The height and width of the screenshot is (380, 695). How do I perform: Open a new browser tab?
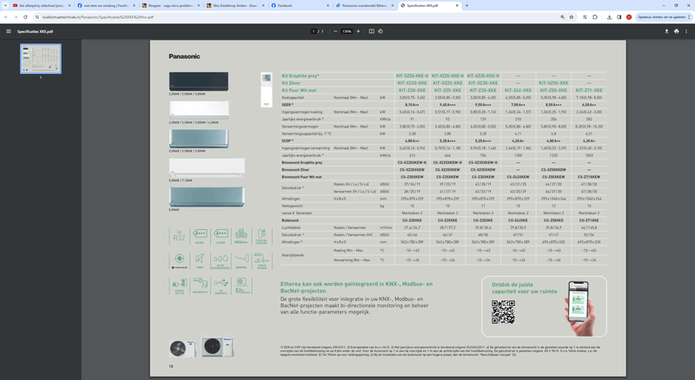(x=467, y=5)
